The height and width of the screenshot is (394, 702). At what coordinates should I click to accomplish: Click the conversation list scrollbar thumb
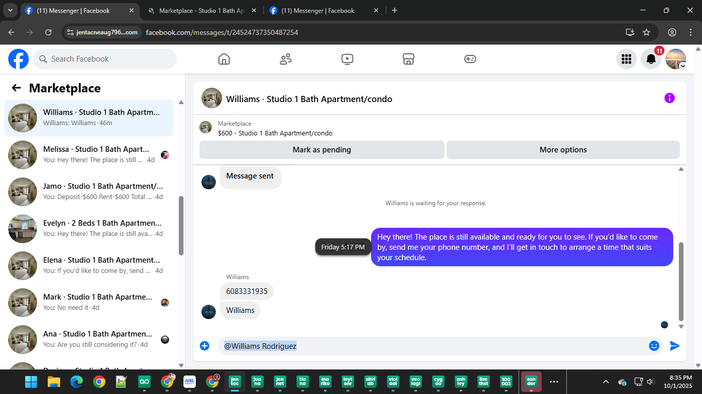coord(181,226)
